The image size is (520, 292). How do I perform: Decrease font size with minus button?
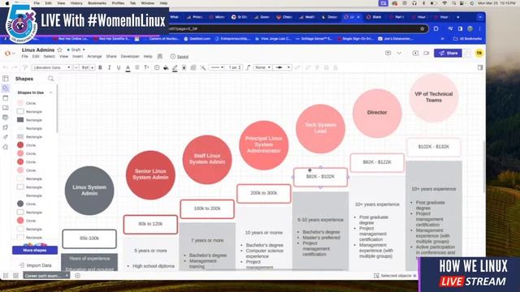click(76, 67)
